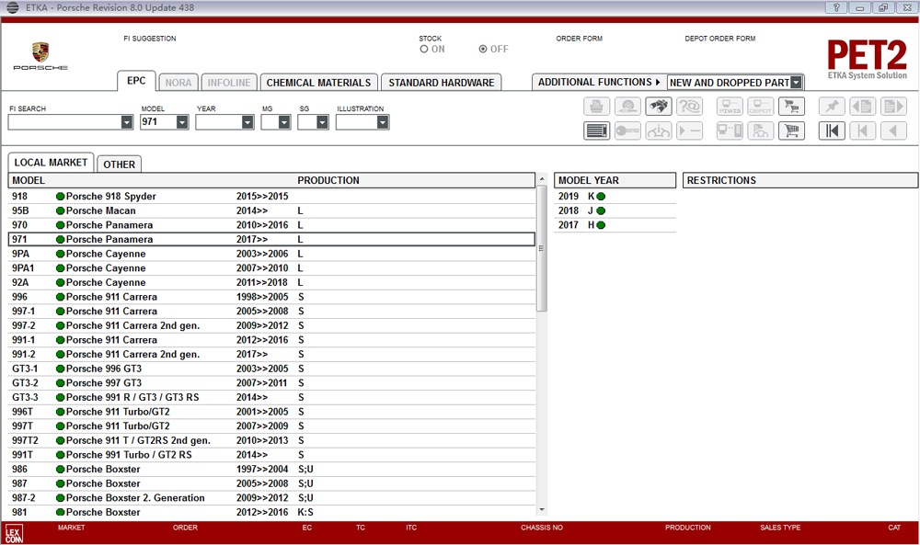The image size is (920, 545).
Task: Click the ORDER FORM label
Action: (x=579, y=39)
